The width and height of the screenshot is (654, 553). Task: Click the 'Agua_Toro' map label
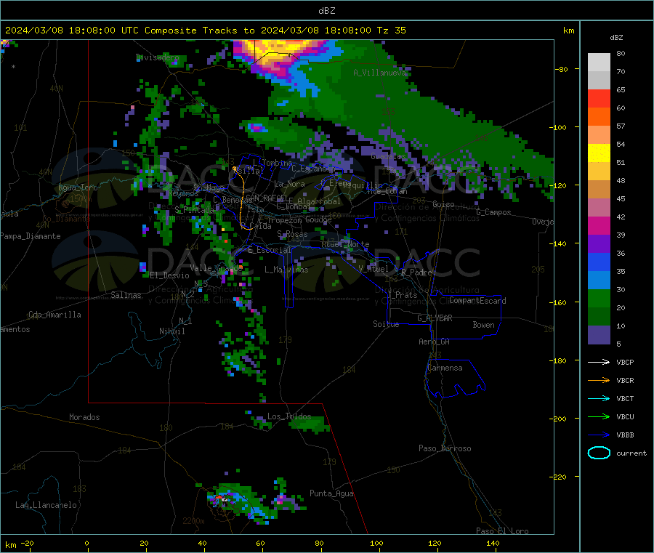[78, 187]
